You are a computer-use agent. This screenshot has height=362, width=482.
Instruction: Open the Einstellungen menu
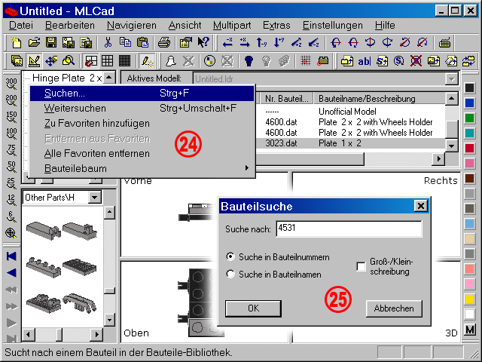(333, 25)
